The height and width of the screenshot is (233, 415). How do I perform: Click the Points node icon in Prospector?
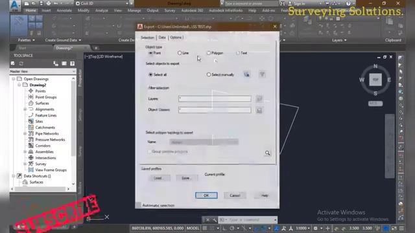pyautogui.click(x=31, y=91)
